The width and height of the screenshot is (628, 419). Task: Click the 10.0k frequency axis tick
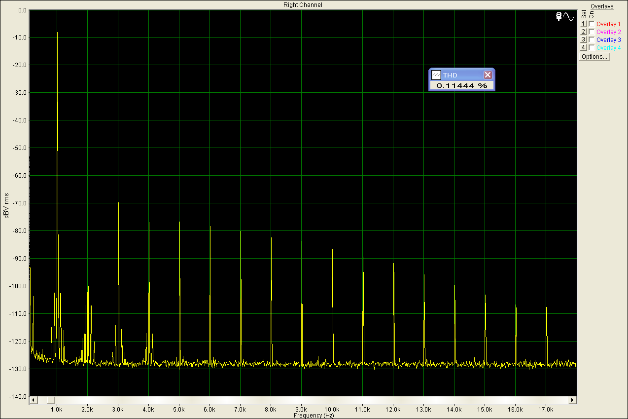332,410
